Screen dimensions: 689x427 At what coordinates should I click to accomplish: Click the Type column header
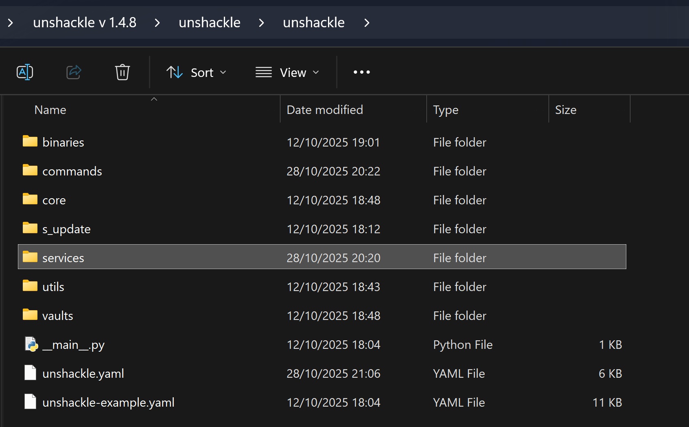click(446, 110)
